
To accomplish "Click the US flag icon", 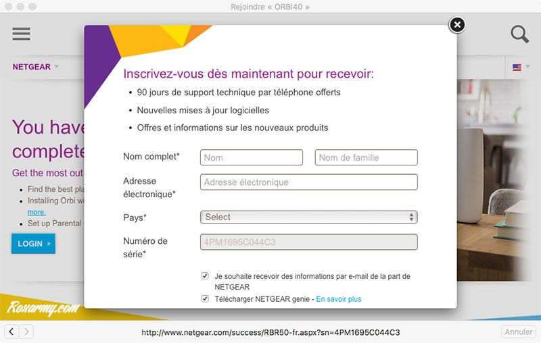I will (x=517, y=68).
